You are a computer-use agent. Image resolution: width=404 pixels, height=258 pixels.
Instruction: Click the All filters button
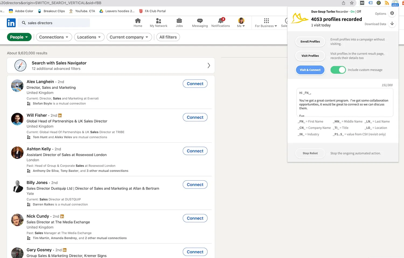(168, 37)
